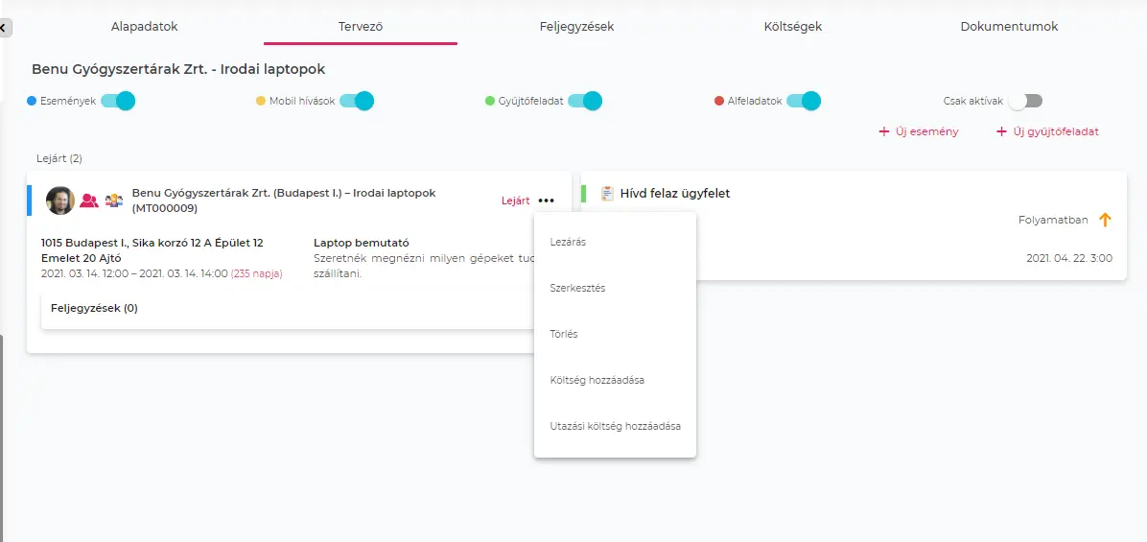Collapse the Lejárt (2) group header
1147x542 pixels.
pos(59,158)
